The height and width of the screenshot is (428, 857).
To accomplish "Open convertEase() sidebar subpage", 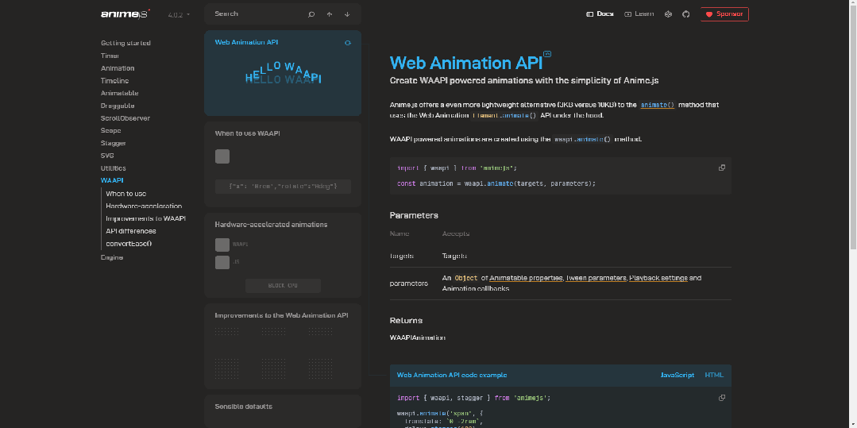I will pyautogui.click(x=129, y=244).
